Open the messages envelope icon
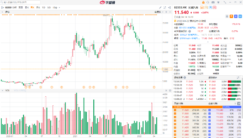This screenshot has height=138, width=243. (214, 2)
